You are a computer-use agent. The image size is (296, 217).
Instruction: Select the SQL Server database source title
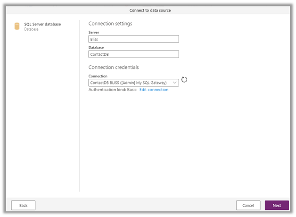[42, 24]
